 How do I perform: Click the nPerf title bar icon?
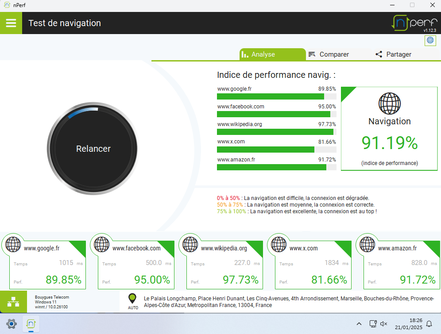(7, 5)
